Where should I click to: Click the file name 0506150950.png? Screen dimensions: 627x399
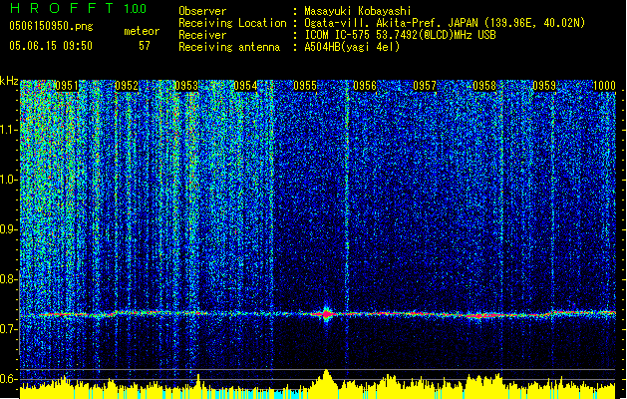coord(51,26)
